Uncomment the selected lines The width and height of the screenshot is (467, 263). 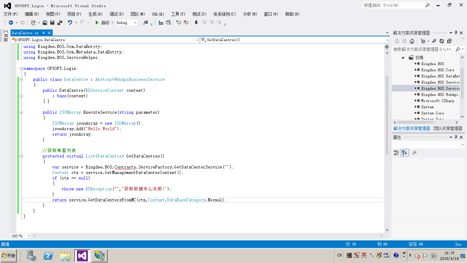pyautogui.click(x=186, y=23)
